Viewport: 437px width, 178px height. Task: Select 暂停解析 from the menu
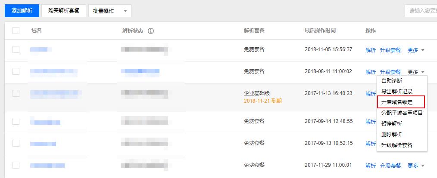[x=392, y=123]
